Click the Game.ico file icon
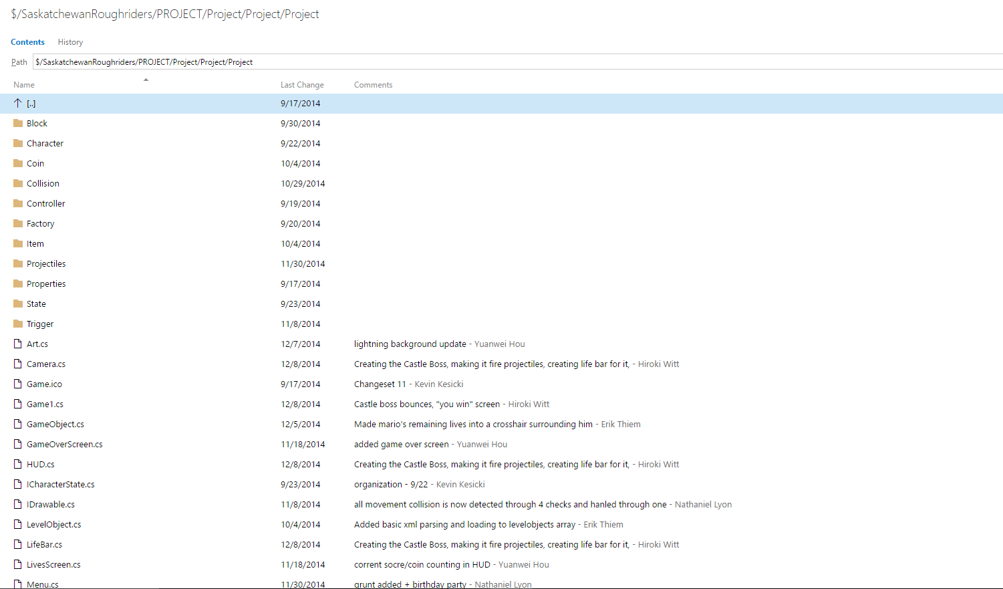The width and height of the screenshot is (1003, 589). (18, 384)
